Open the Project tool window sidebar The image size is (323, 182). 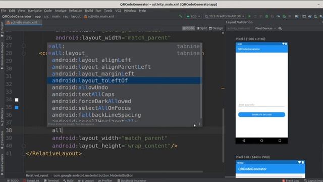2,29
